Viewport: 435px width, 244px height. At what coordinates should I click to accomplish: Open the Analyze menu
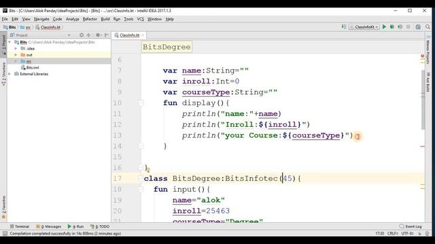(x=73, y=19)
